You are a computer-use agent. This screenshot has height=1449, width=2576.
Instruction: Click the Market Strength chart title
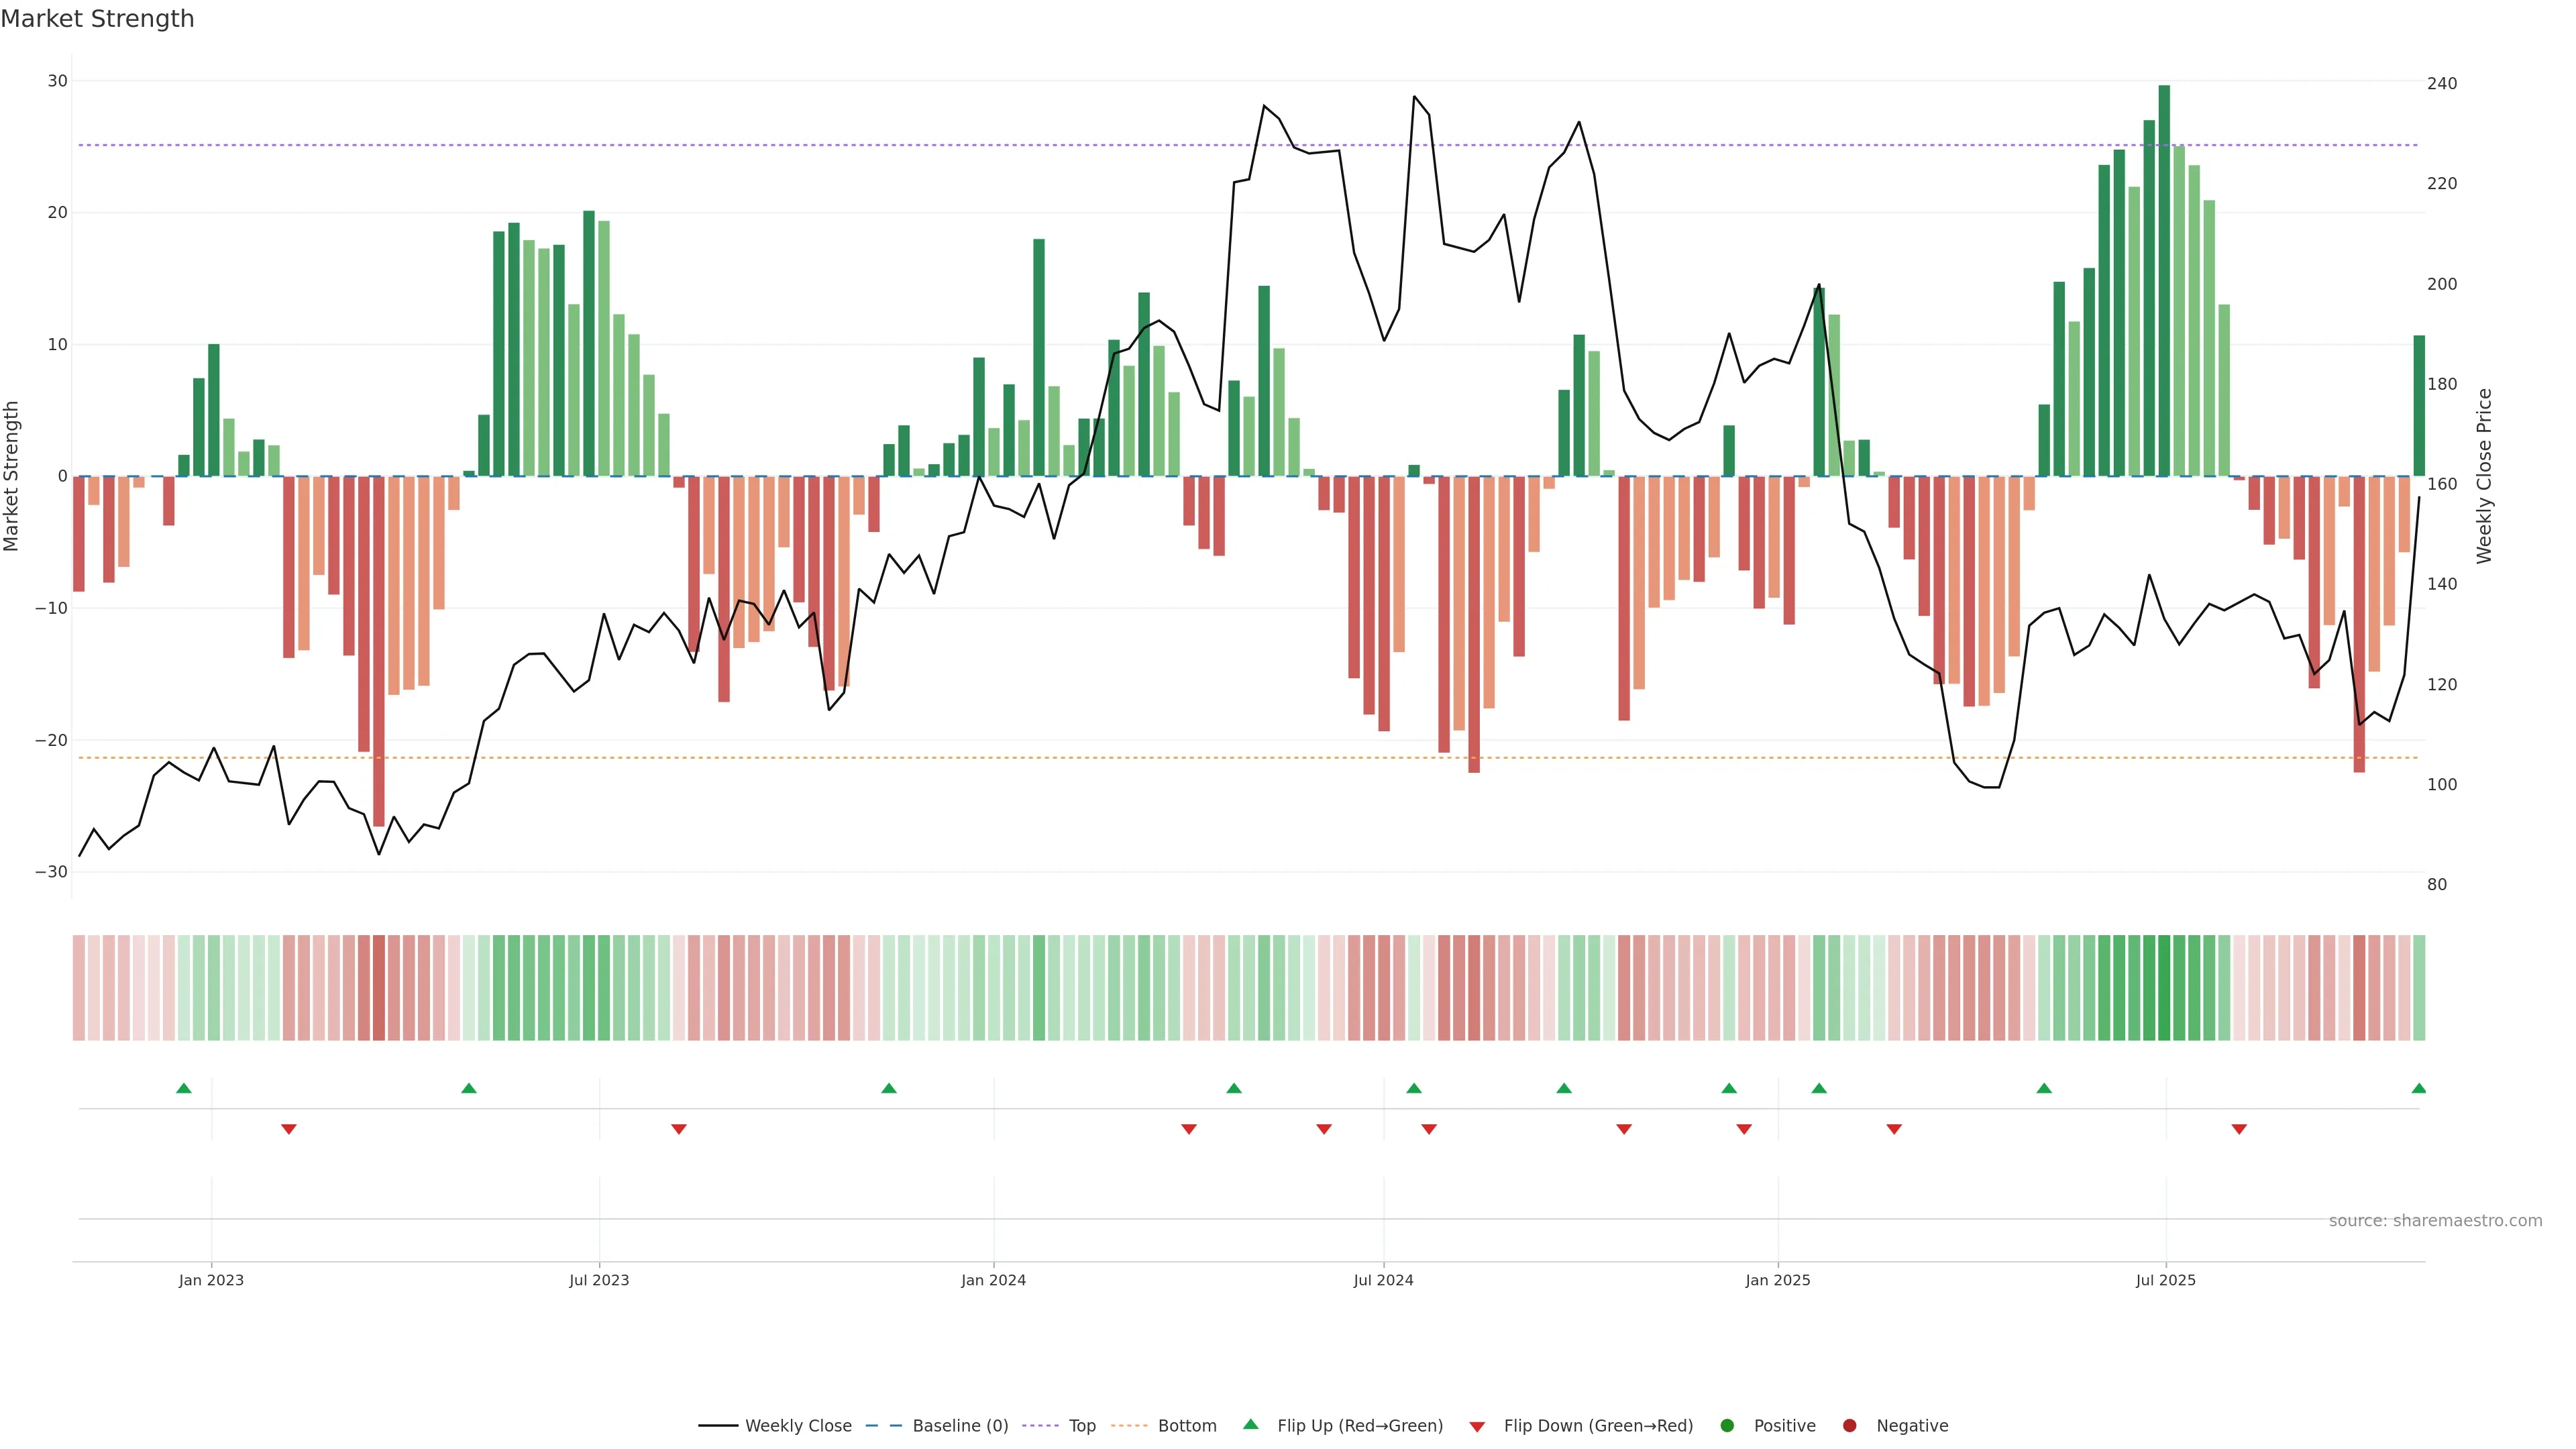(x=97, y=19)
